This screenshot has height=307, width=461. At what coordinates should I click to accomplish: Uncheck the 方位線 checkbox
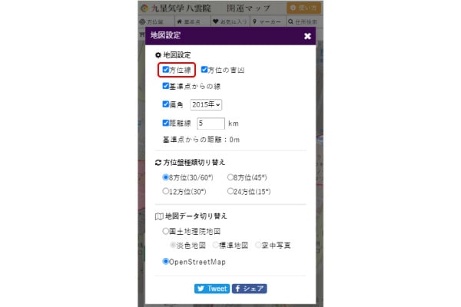pos(165,70)
